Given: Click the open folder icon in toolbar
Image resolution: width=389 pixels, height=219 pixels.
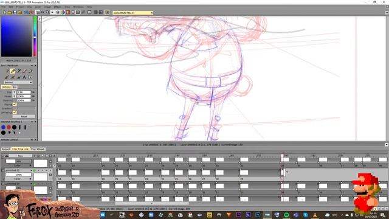Looking at the screenshot, I should pos(10,12).
